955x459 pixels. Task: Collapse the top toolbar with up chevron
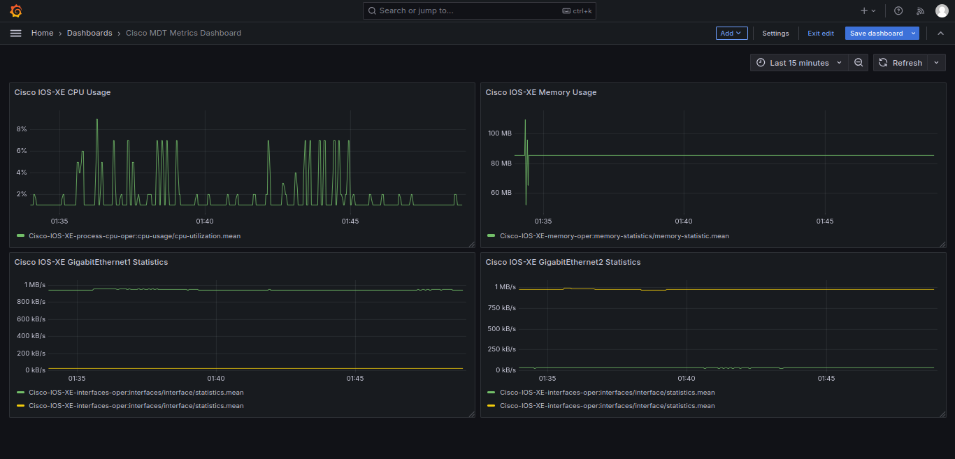point(940,33)
